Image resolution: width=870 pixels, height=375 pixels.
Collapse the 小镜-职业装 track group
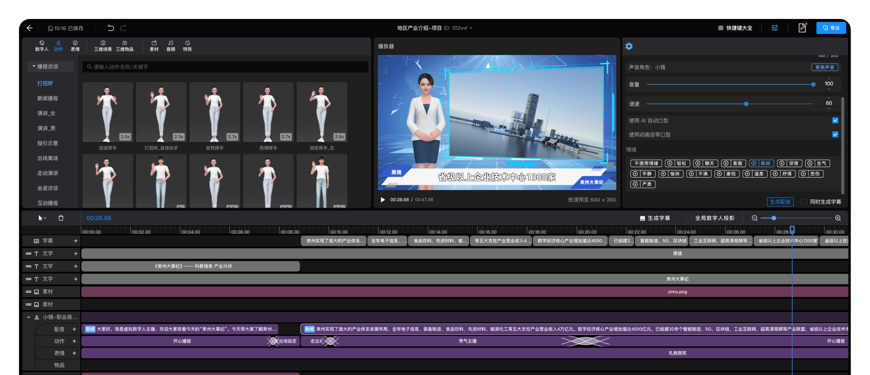pyautogui.click(x=28, y=317)
